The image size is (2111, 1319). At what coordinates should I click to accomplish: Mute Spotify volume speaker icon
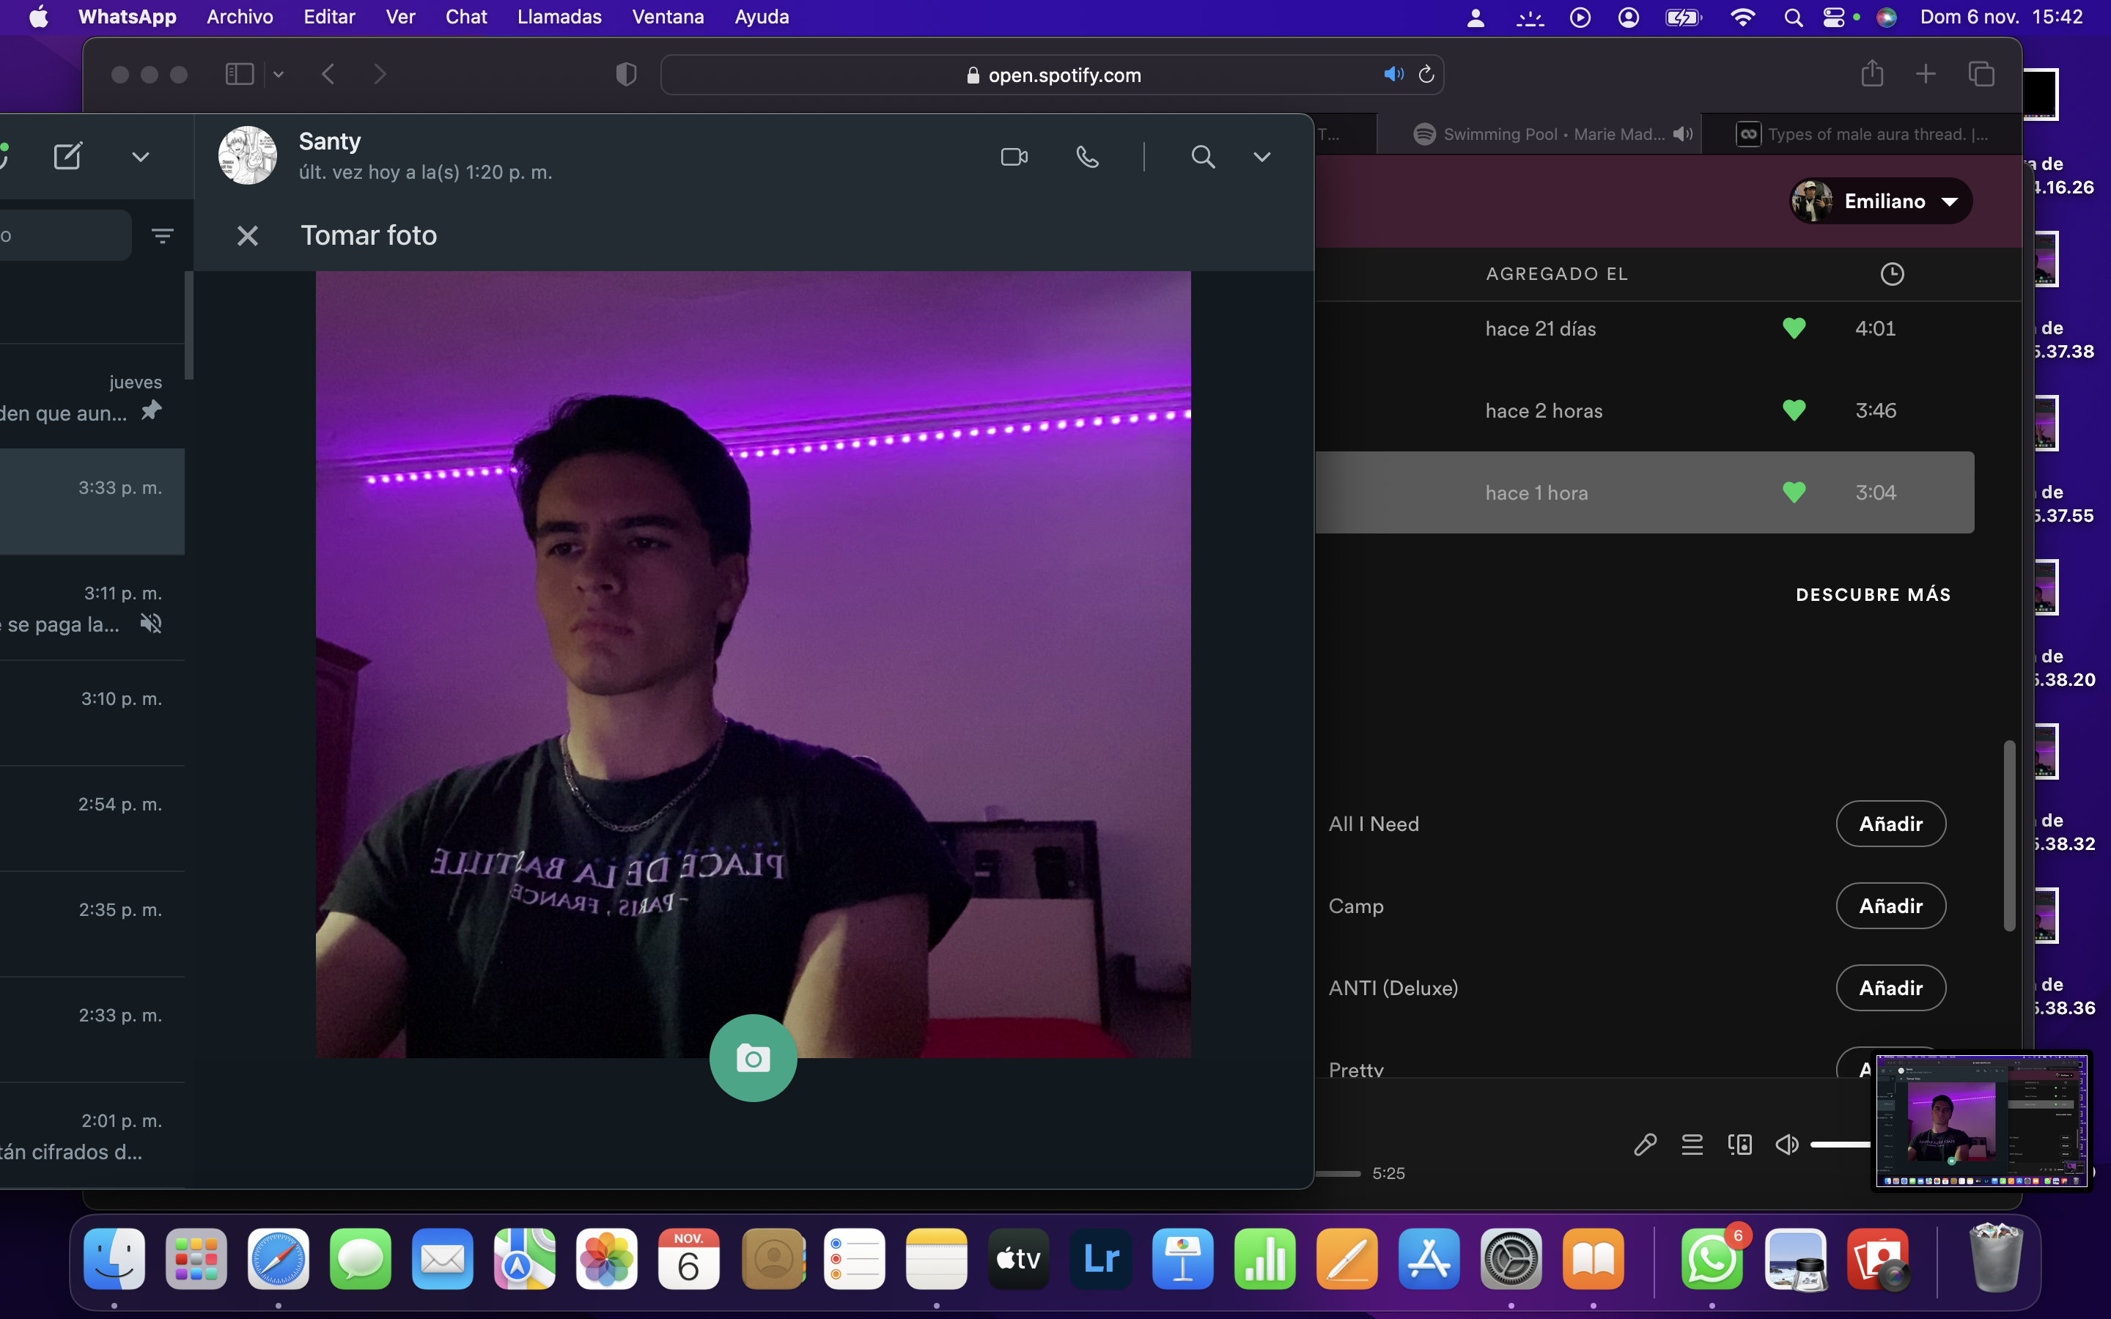pos(1786,1145)
